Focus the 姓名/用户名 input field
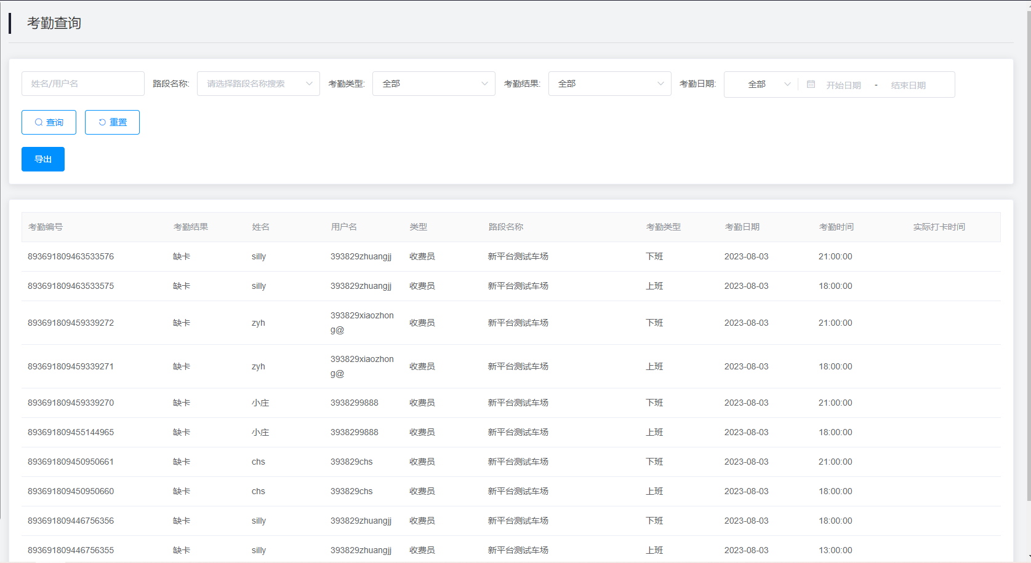 click(x=83, y=84)
